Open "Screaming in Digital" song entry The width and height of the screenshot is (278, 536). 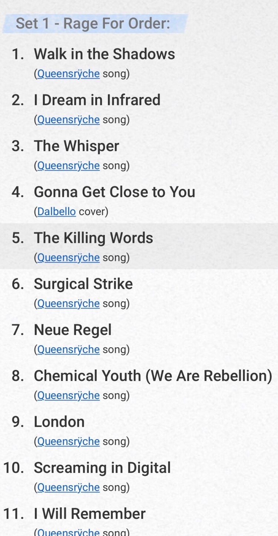(102, 468)
